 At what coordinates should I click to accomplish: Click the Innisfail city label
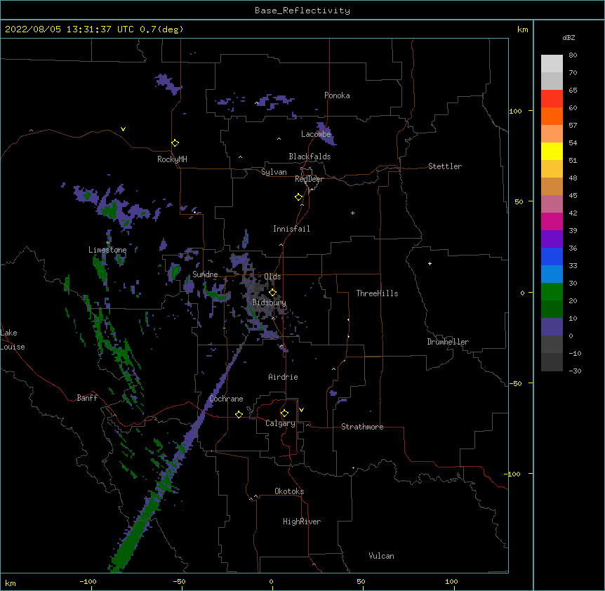point(291,229)
